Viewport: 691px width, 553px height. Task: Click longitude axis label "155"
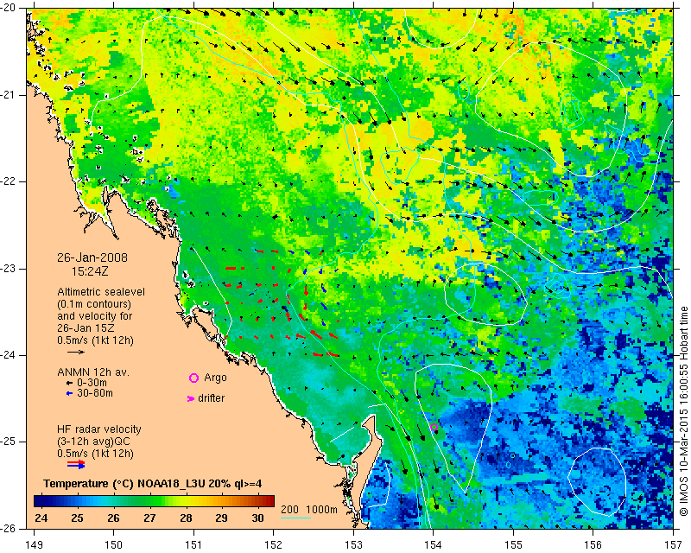[513, 544]
